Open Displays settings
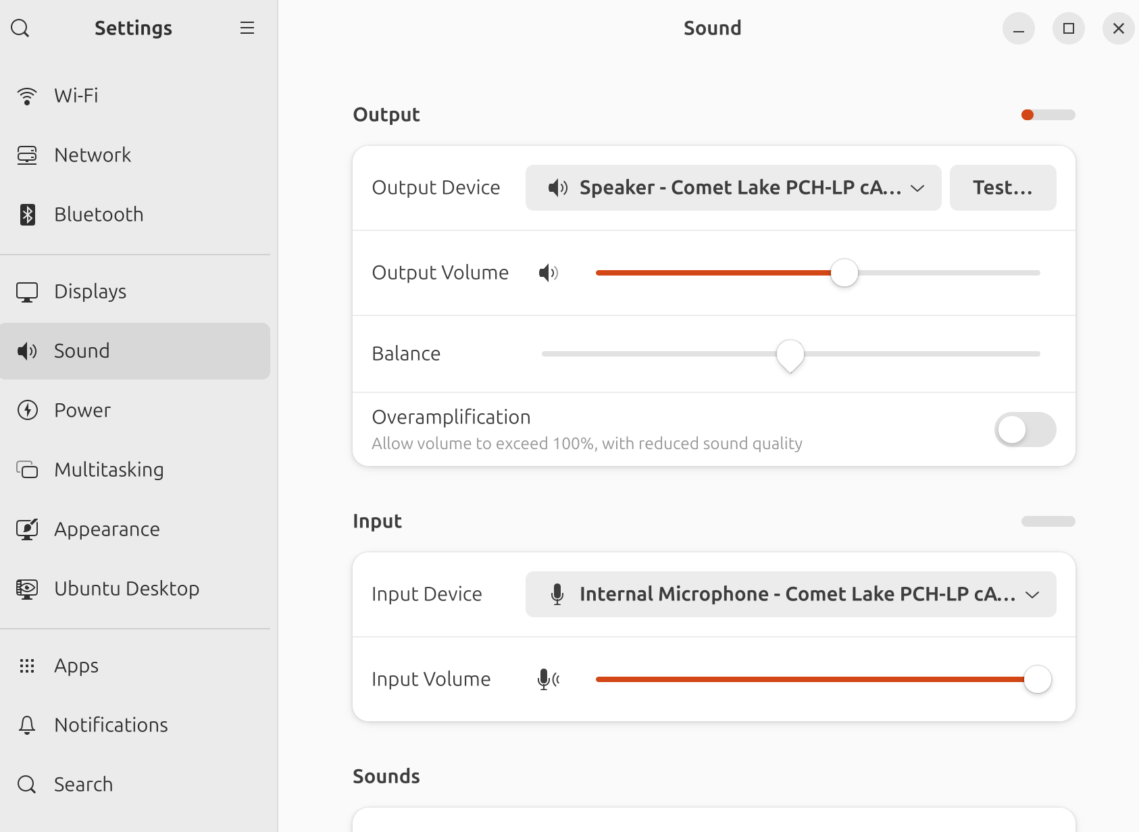1139x832 pixels. [x=135, y=292]
